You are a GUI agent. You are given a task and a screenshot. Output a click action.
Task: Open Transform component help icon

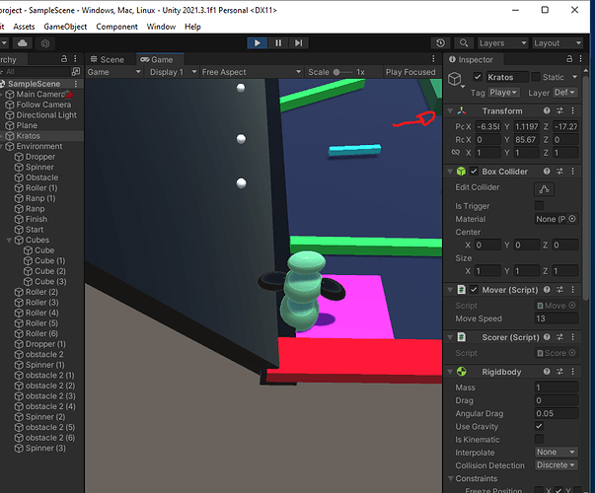tap(547, 110)
